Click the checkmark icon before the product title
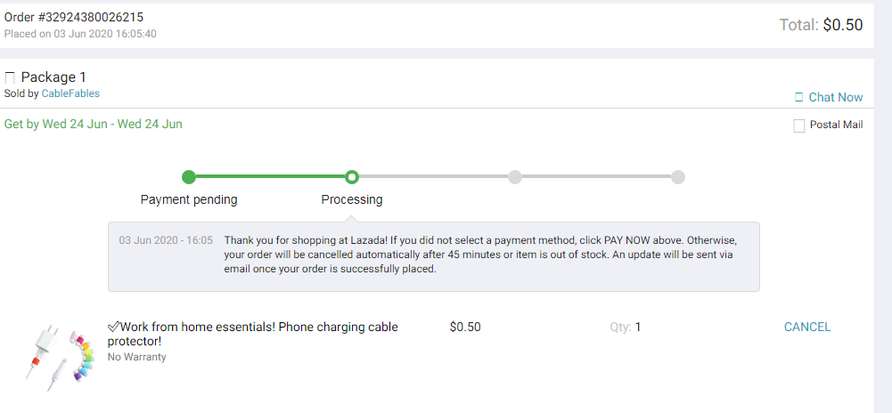892x413 pixels. tap(113, 327)
